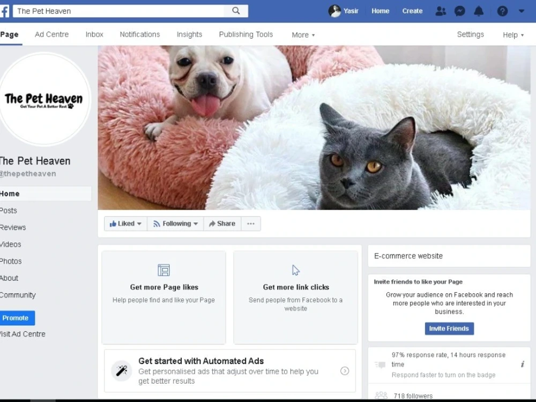Open Videos in the sidebar
The image size is (536, 402).
pyautogui.click(x=11, y=244)
